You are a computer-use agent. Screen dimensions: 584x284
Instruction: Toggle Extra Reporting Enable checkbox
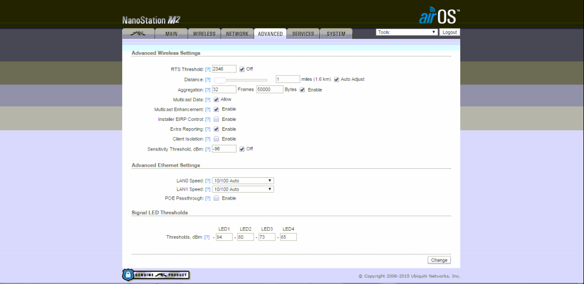(216, 129)
